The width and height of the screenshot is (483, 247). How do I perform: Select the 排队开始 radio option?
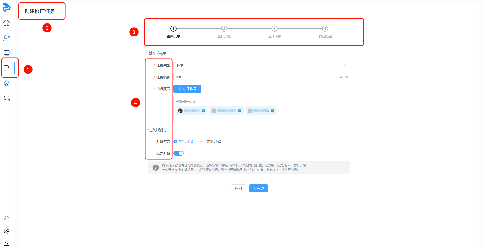175,141
